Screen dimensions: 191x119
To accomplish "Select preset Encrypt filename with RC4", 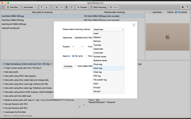I will pos(40,108).
